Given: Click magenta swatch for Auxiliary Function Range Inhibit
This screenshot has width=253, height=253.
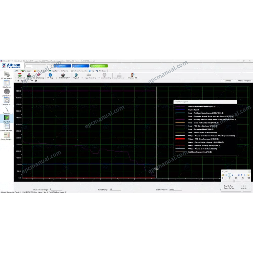Looking at the screenshot, I should coord(180,119).
